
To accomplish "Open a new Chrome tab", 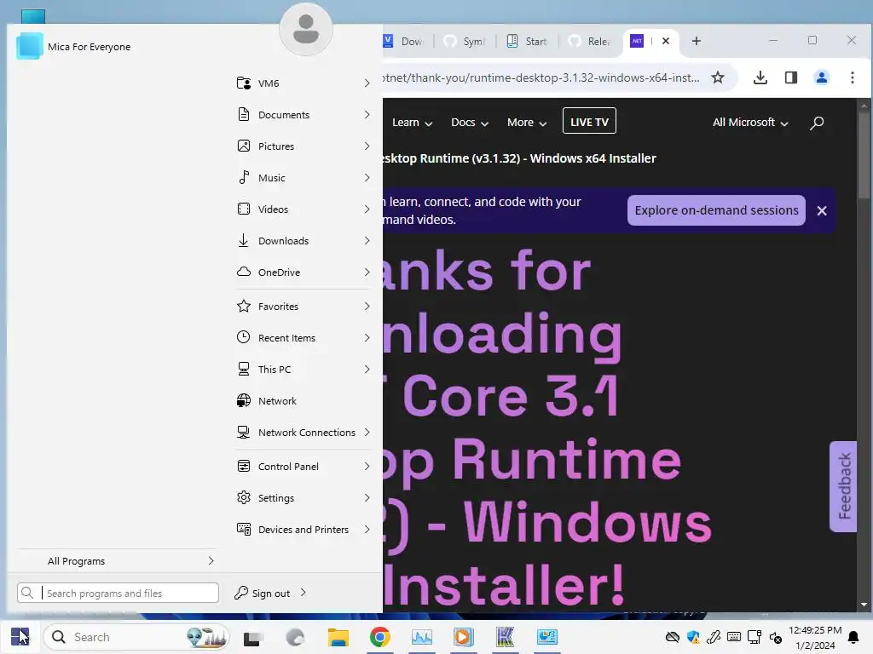I will pyautogui.click(x=696, y=41).
